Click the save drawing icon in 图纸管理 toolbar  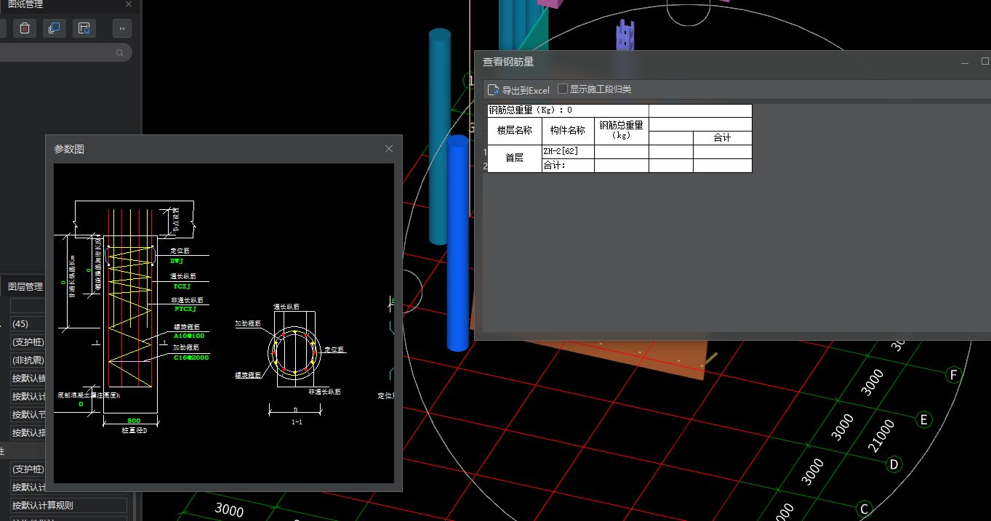[84, 28]
